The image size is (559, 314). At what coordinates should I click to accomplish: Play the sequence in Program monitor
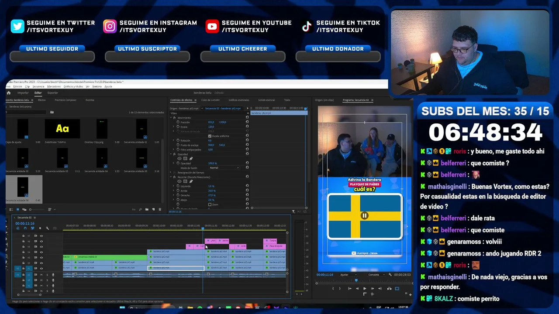[365, 289]
